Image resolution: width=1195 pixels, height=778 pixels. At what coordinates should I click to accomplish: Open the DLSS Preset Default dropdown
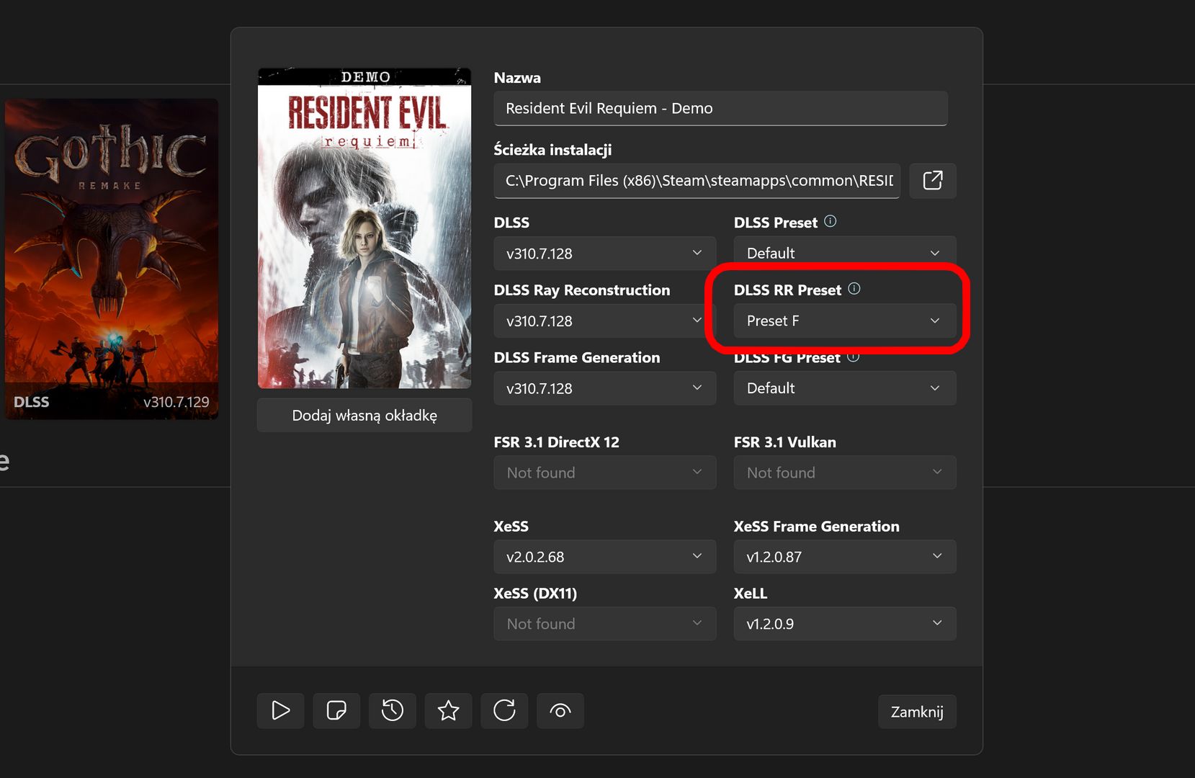tap(845, 253)
